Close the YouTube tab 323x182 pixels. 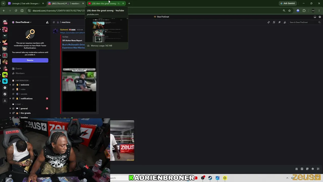click(123, 4)
